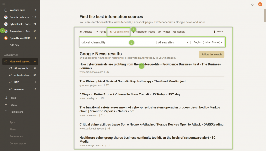Click pulse icon beside critical vulner... keyword
The image size is (266, 151).
pos(10,75)
